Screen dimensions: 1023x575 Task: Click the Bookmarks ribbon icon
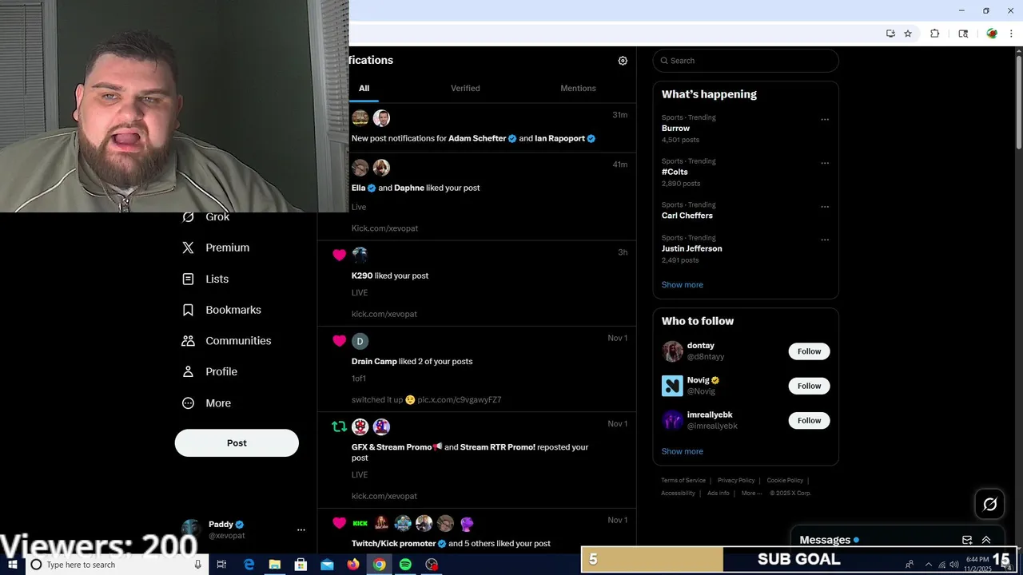coord(188,310)
